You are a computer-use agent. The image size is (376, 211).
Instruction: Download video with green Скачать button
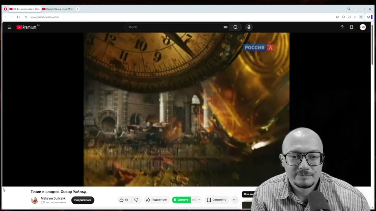181,200
